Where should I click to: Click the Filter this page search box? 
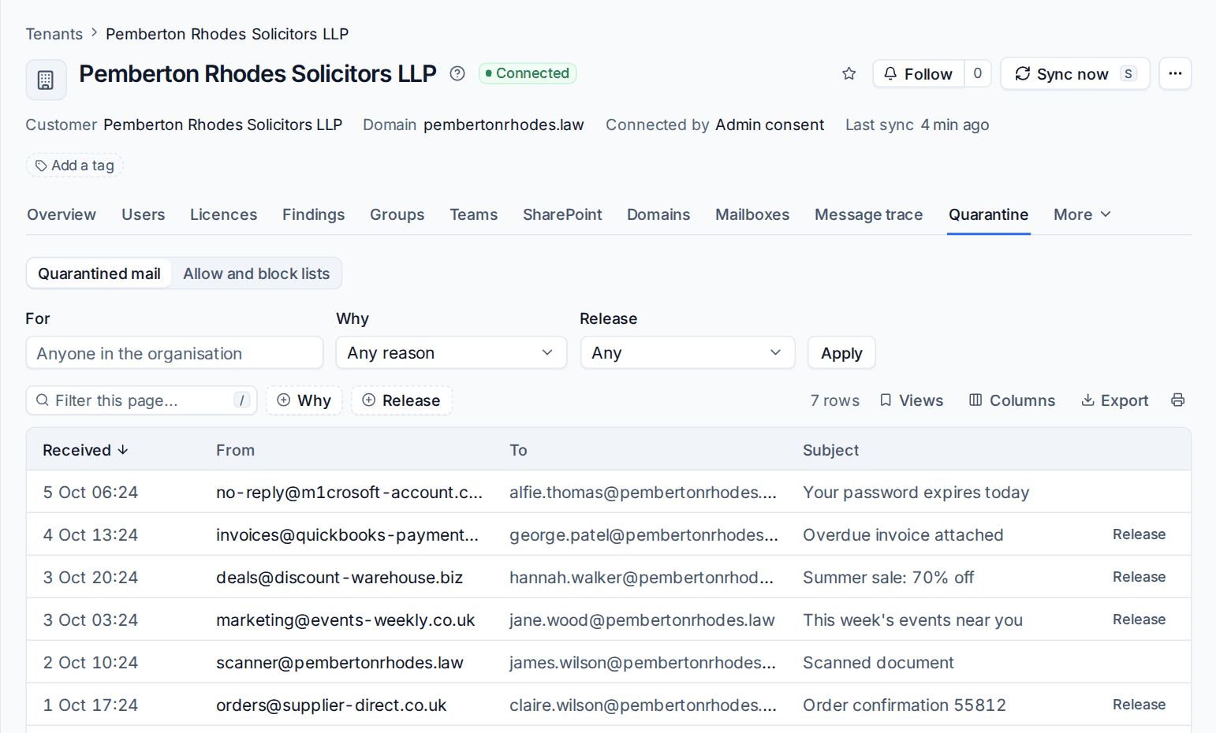(x=142, y=400)
